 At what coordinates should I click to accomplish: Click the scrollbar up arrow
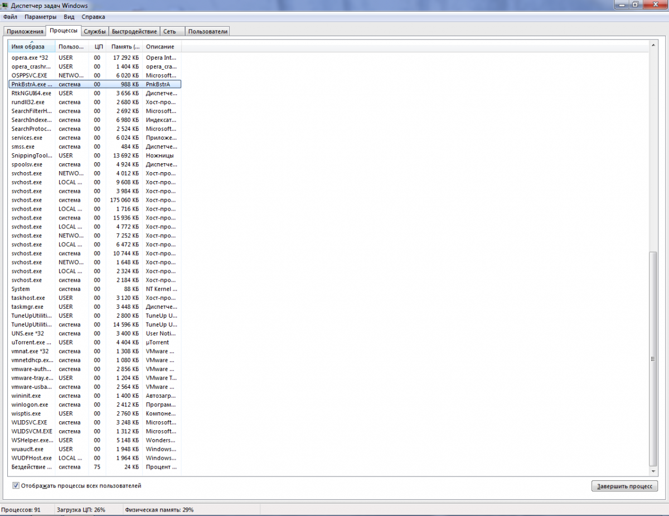point(653,45)
